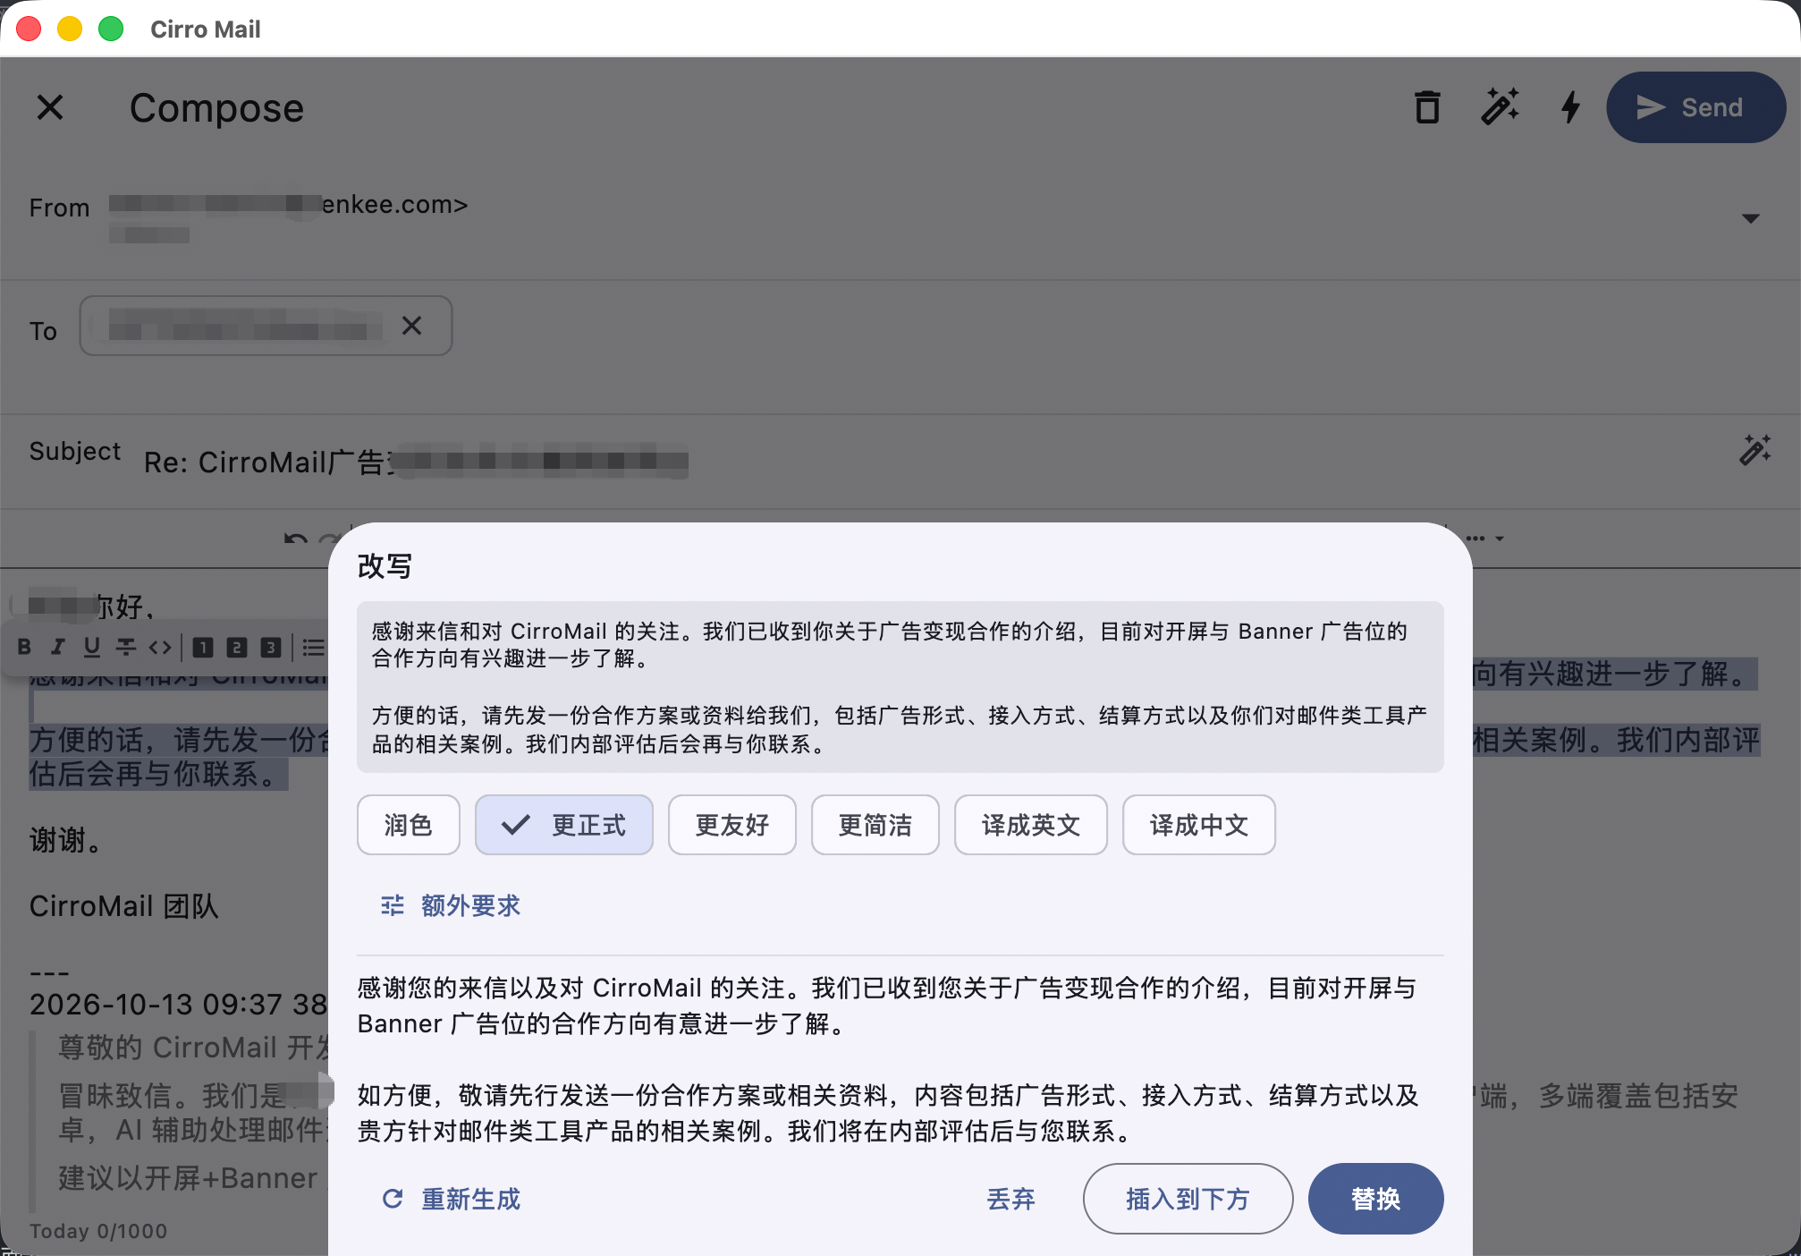
Task: Click 插入到下方 button
Action: (x=1188, y=1199)
